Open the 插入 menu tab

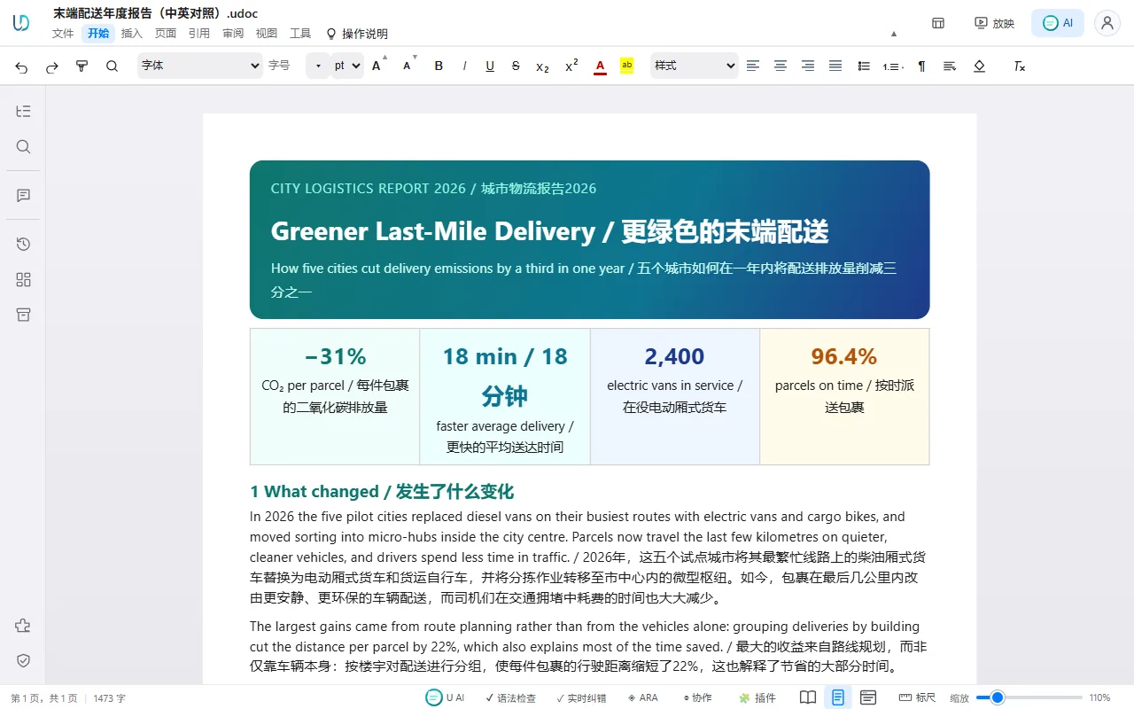pyautogui.click(x=132, y=34)
